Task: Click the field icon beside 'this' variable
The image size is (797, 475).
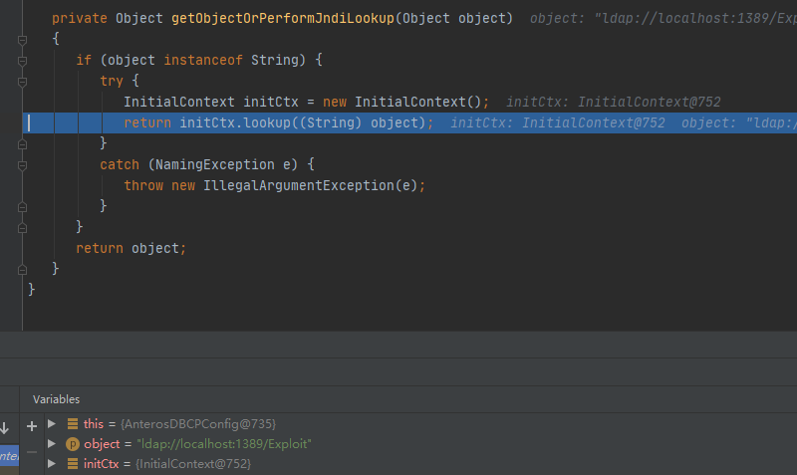Action: pyautogui.click(x=72, y=424)
